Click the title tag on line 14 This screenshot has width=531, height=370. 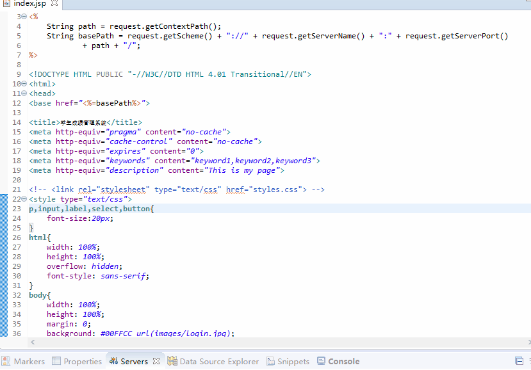coord(85,122)
